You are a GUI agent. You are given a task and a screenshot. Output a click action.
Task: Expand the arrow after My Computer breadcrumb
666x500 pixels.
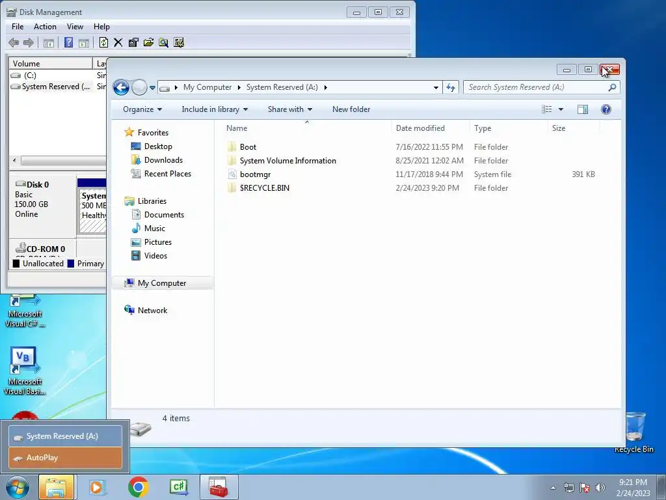239,88
